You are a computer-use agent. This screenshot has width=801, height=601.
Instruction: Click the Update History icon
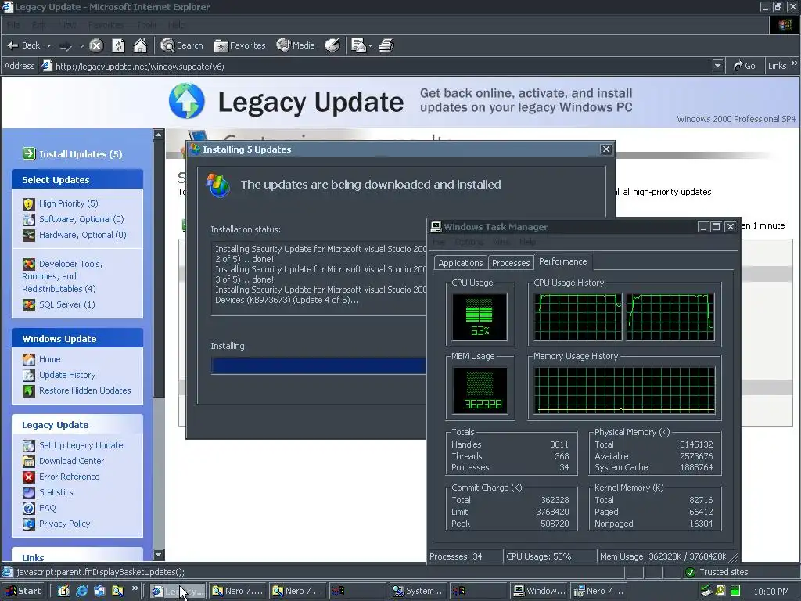point(29,375)
